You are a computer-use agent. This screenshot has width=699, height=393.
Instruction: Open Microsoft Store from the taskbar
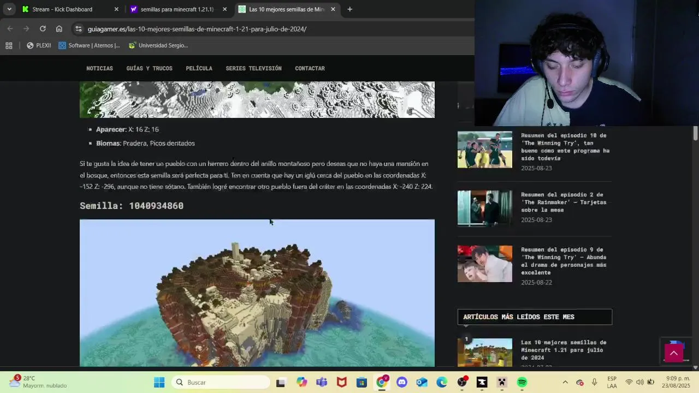pyautogui.click(x=362, y=383)
